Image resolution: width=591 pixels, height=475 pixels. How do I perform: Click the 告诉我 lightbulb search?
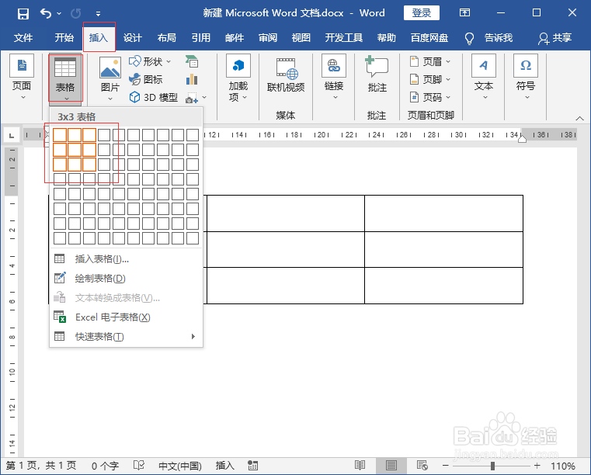click(x=489, y=38)
